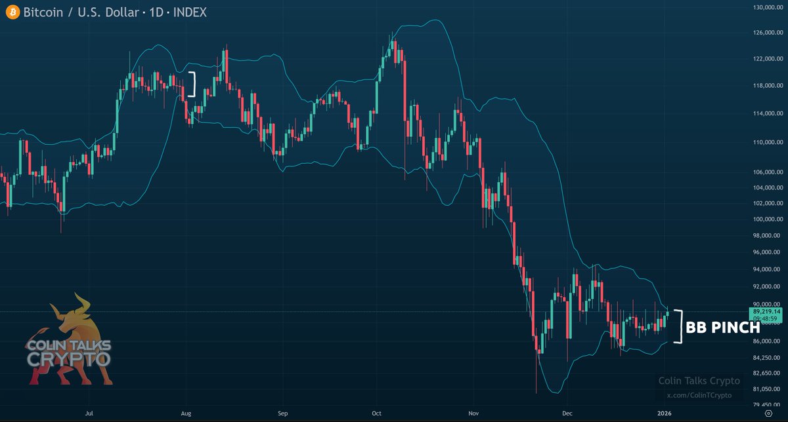Toggle the current price label 89,219.14

(768, 313)
